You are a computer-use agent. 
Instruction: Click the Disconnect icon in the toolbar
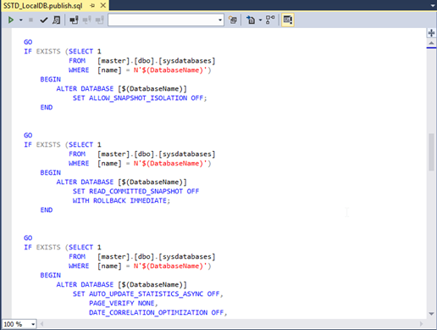point(86,20)
